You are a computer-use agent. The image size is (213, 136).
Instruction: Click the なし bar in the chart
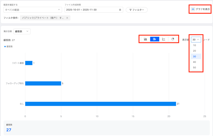pos(100,104)
